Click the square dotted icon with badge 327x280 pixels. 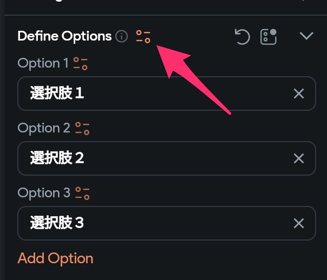pos(269,37)
